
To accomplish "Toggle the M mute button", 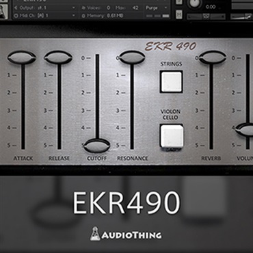I will [179, 14].
